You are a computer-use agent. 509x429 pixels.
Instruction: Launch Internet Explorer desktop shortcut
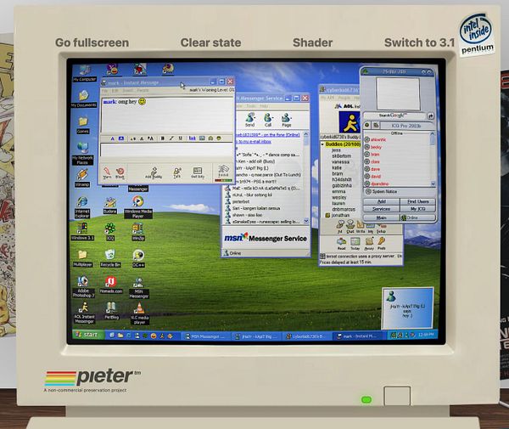82,207
